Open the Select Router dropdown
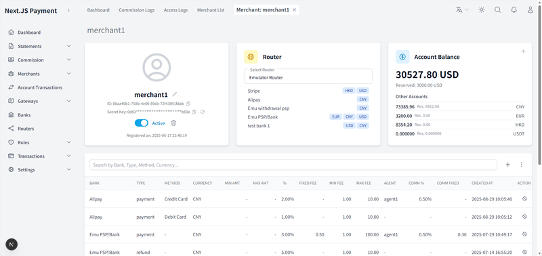Image resolution: width=542 pixels, height=256 pixels. [x=308, y=77]
